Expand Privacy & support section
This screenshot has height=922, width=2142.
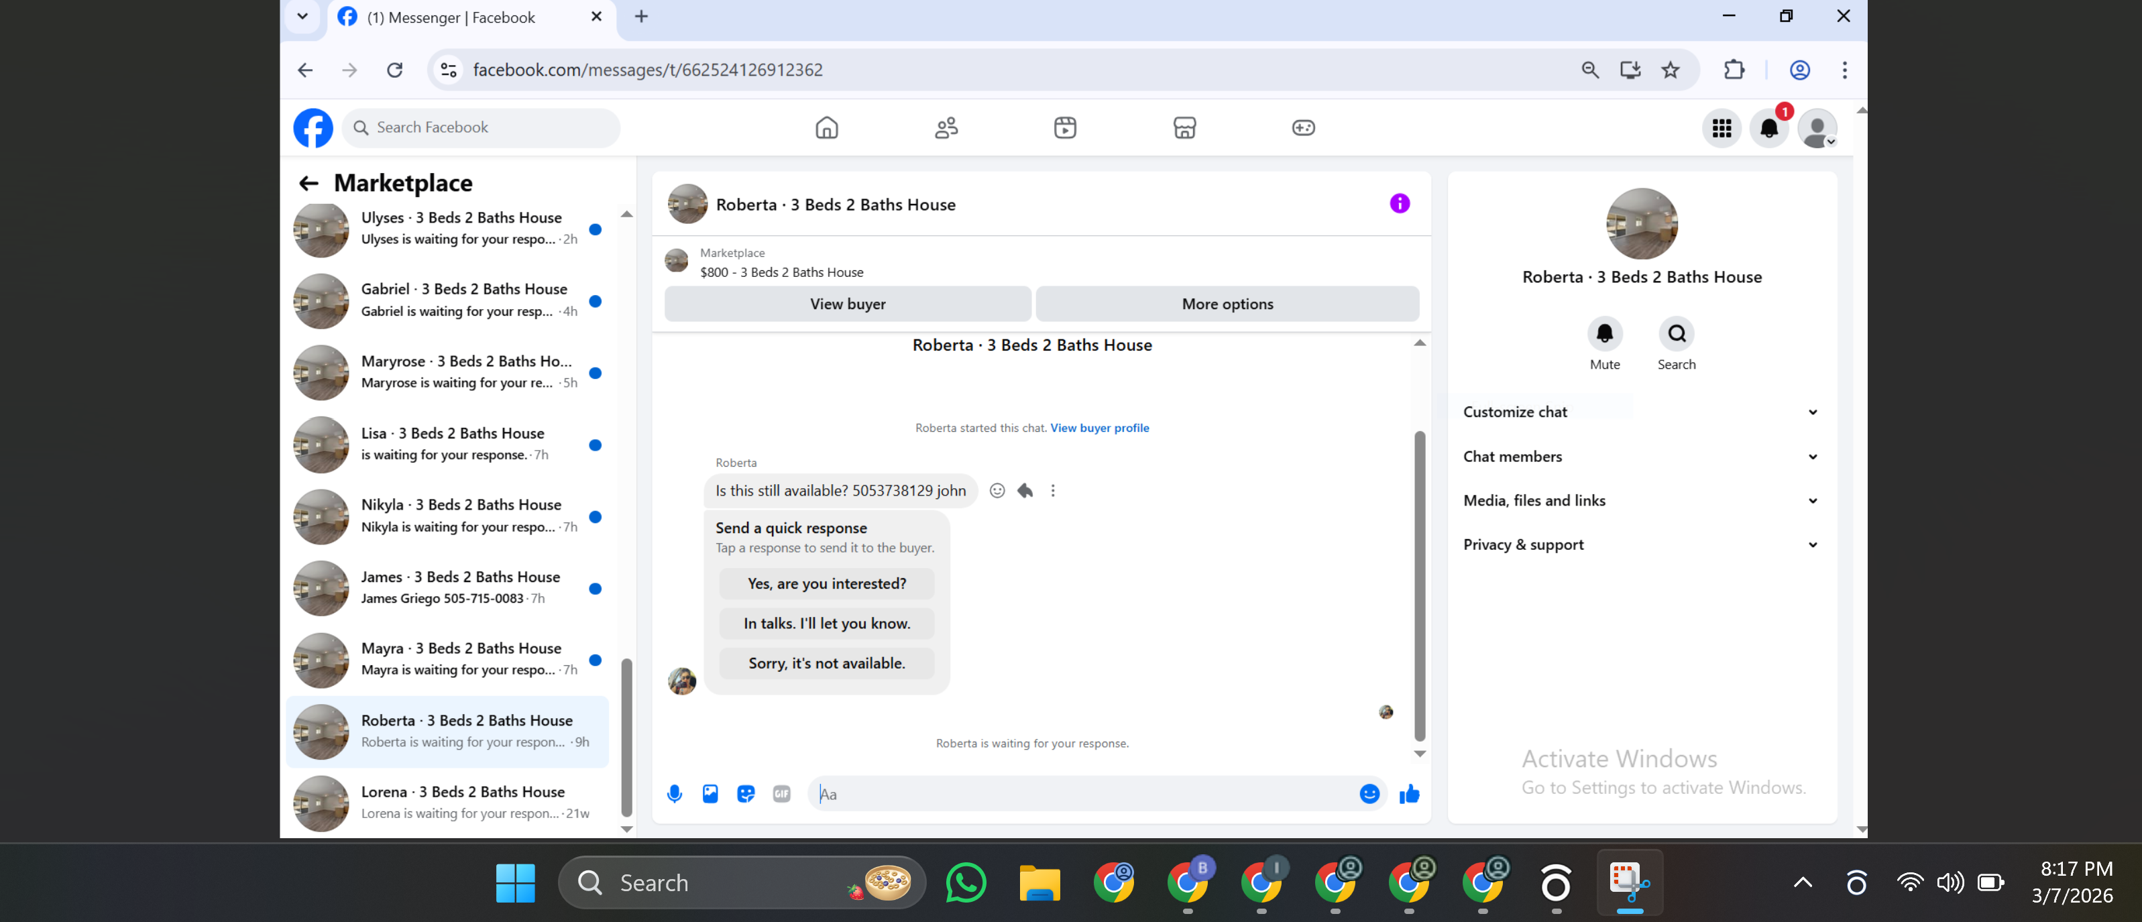1642,544
